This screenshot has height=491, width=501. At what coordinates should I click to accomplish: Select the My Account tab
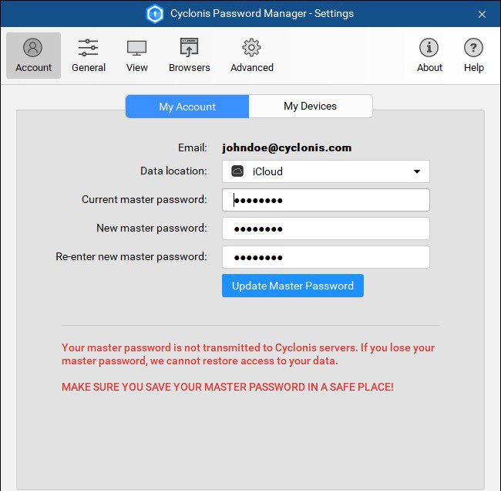[x=187, y=107]
